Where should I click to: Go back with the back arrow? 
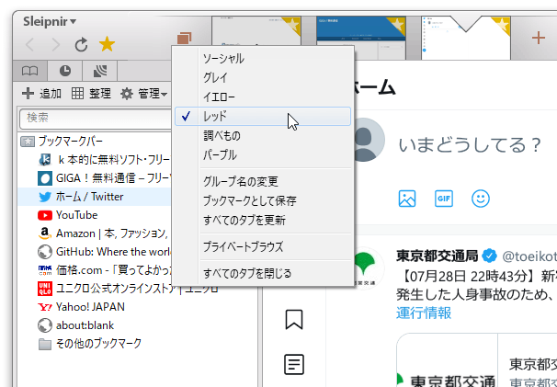click(29, 45)
